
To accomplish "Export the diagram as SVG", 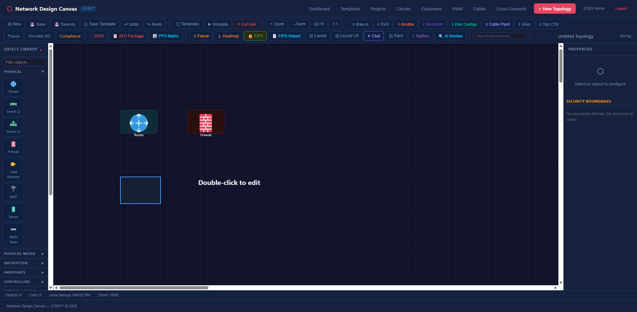I will 383,24.
